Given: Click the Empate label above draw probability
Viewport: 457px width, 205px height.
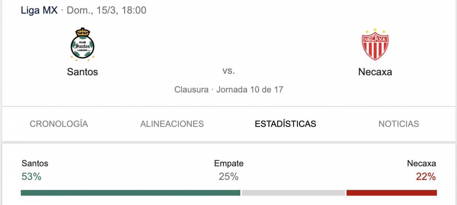Looking at the screenshot, I should [x=228, y=164].
